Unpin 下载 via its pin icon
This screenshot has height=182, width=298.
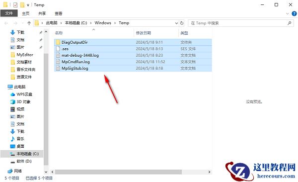tap(41, 32)
